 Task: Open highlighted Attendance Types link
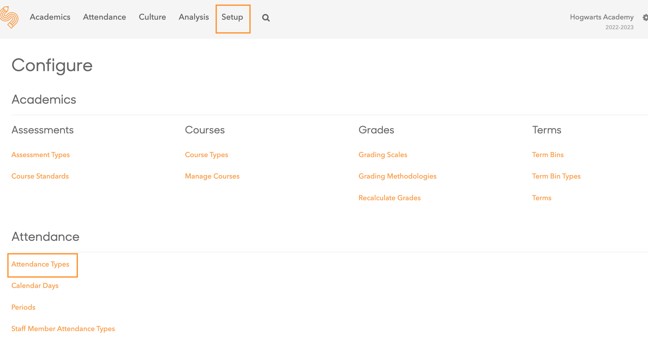[40, 264]
